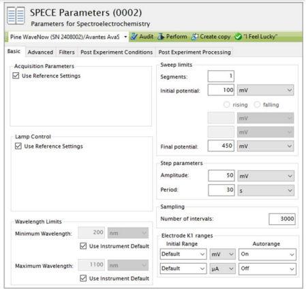Toggle Minimum Wavelength Use Instrument Default
306x291 pixels.
click(83, 246)
